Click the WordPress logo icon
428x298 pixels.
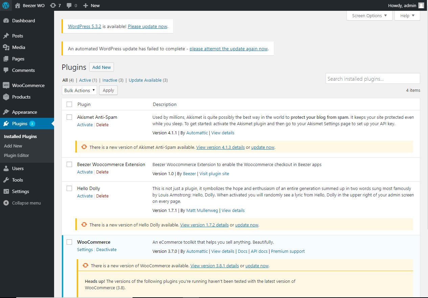click(x=6, y=5)
